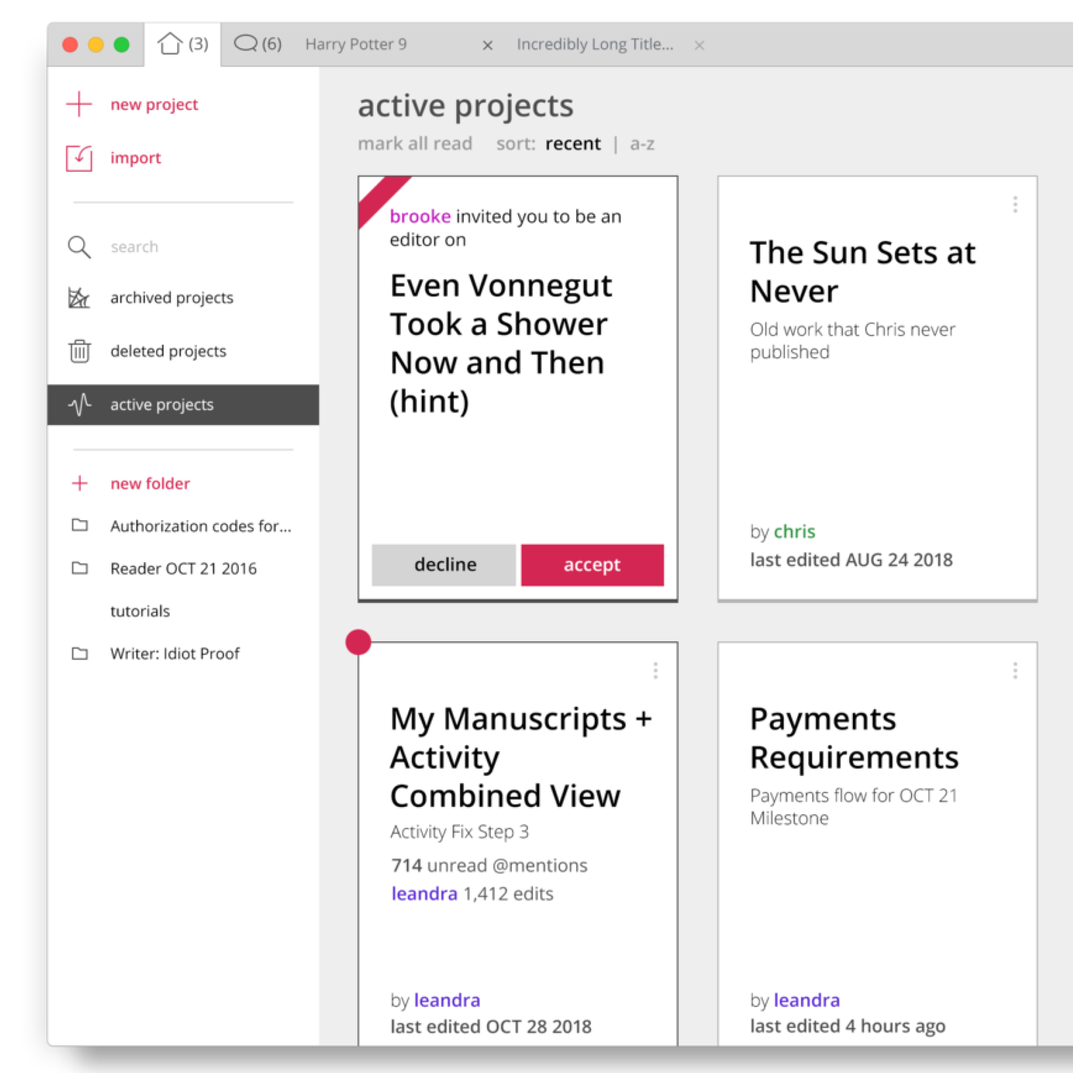Click the new folder plus icon

pos(80,483)
